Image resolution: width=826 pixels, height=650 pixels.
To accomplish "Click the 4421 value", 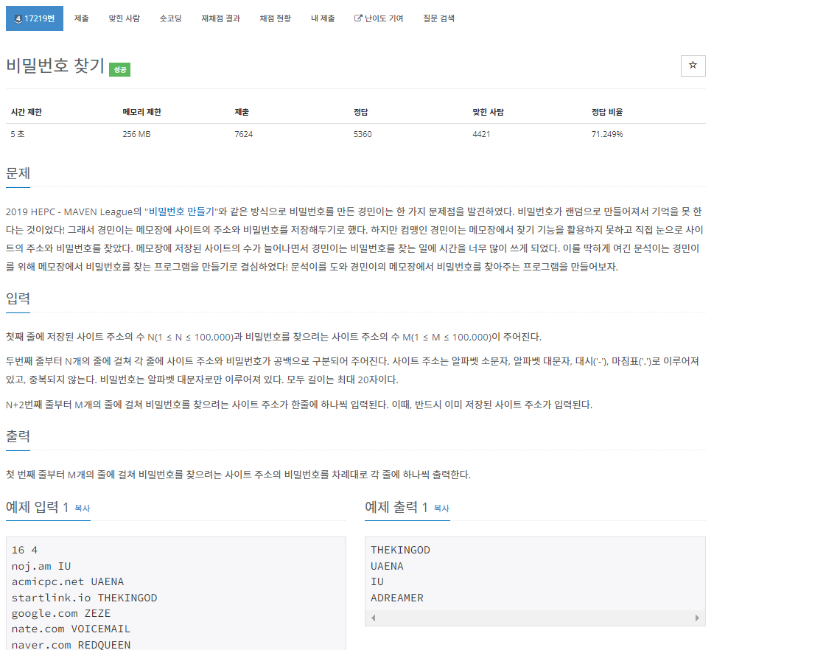I will tap(481, 134).
